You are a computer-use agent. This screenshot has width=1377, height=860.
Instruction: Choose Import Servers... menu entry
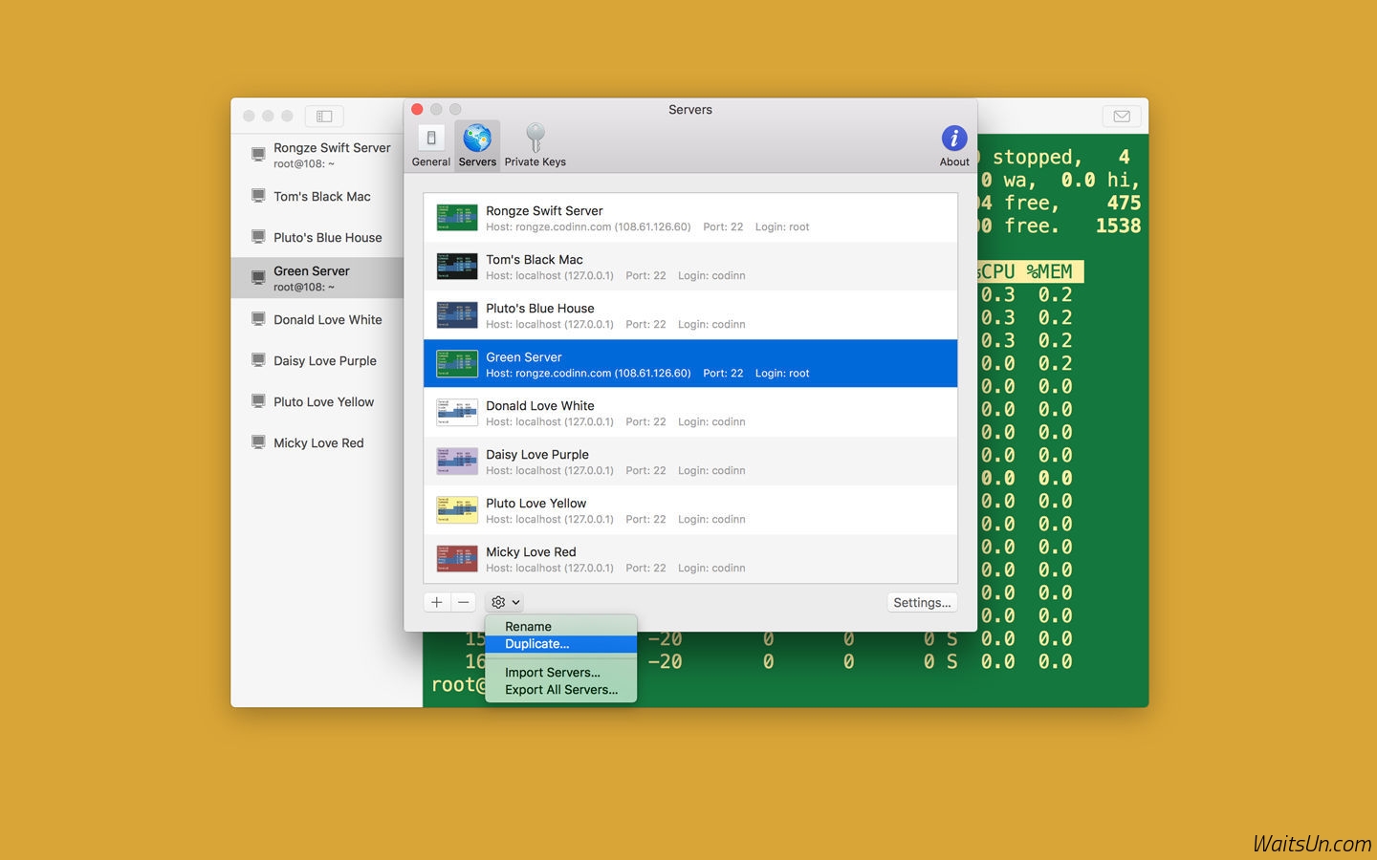coord(552,673)
